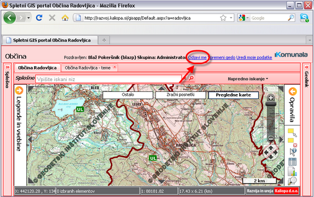Pan map to the top-left corner arrow
This screenshot has width=314, height=197.
pos(31,89)
